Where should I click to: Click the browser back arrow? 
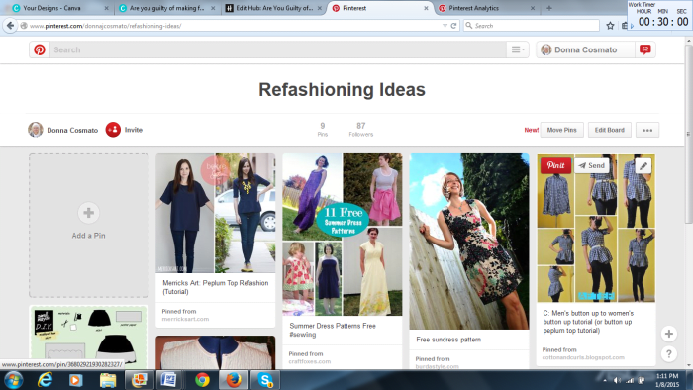(x=10, y=26)
